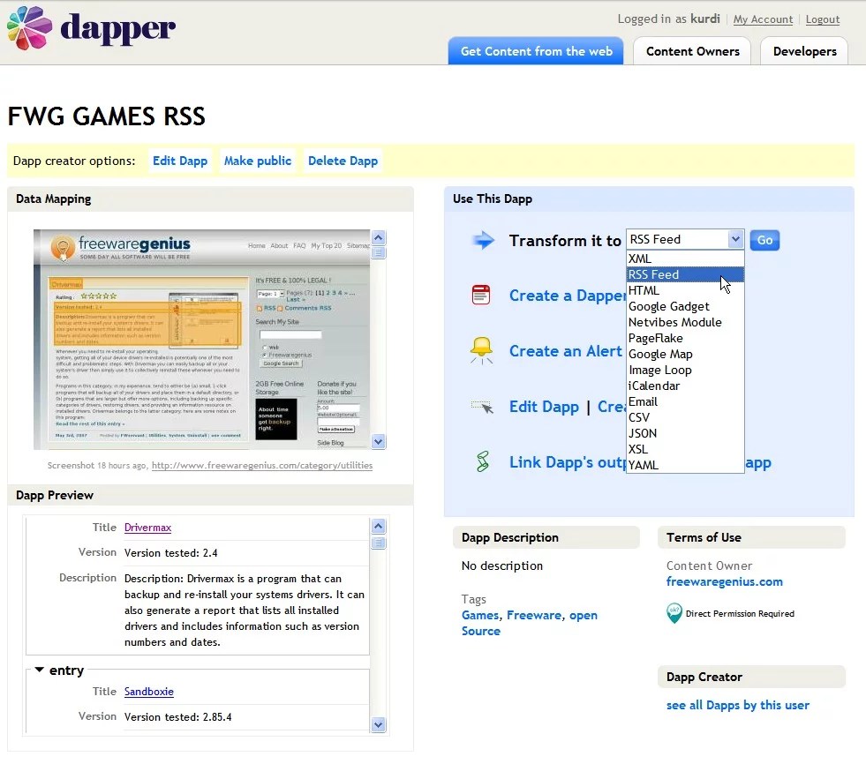Select YAML at the list bottom
Viewport: 866px width, 764px height.
pyautogui.click(x=685, y=465)
